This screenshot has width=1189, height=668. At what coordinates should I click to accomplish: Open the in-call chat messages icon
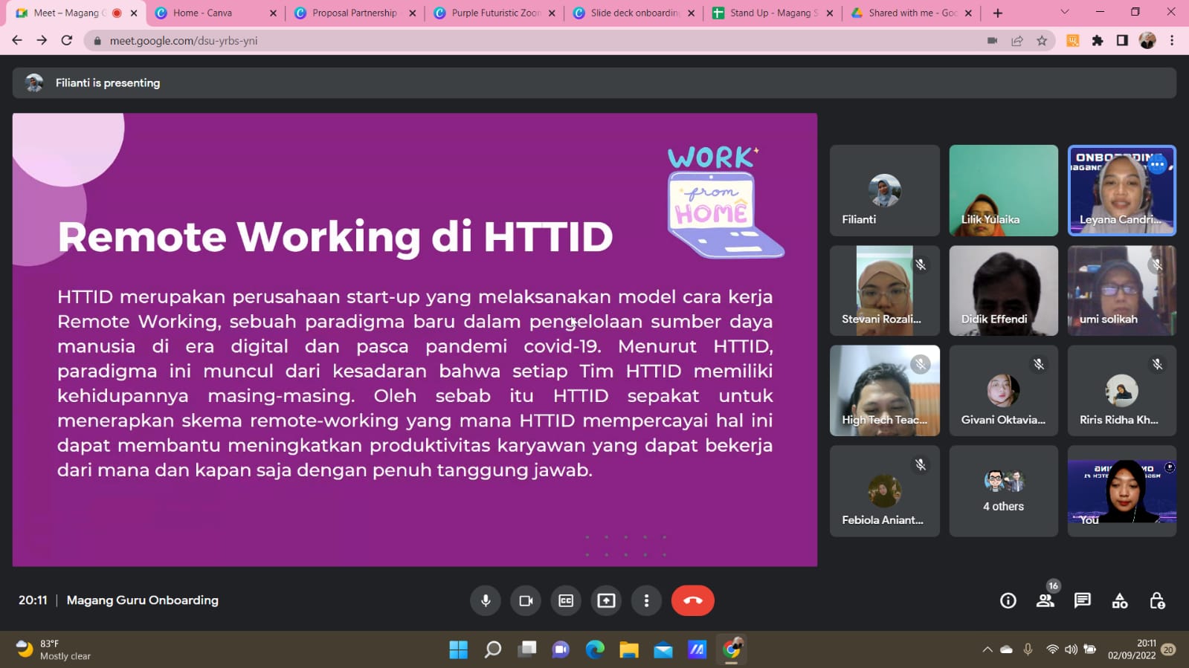(1083, 600)
